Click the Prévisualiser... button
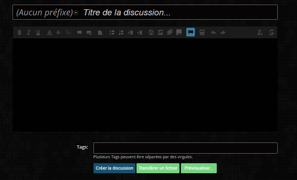Viewport: 297px width, 180px height. click(x=199, y=168)
